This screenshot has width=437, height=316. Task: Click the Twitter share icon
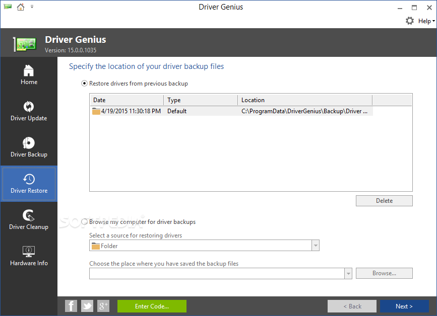coord(87,306)
